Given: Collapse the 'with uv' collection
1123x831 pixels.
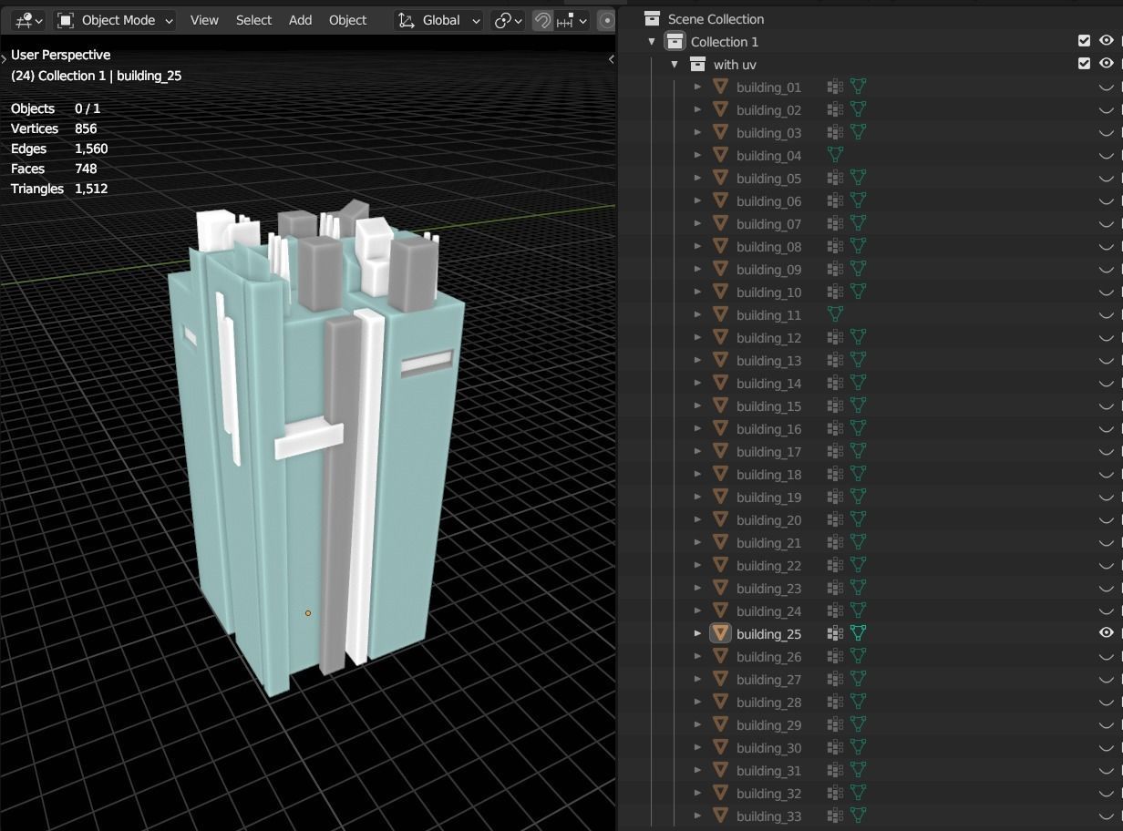Looking at the screenshot, I should 675,65.
